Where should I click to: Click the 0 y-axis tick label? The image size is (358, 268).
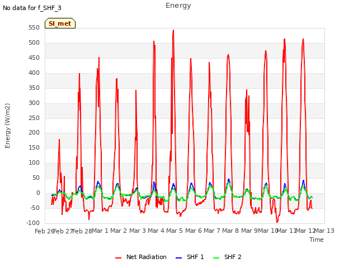(x=38, y=193)
